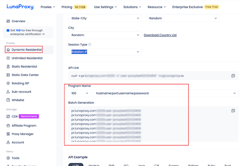239x166 pixels.
Task: Click the Static Data Center server icon
Action: [x=8, y=75]
